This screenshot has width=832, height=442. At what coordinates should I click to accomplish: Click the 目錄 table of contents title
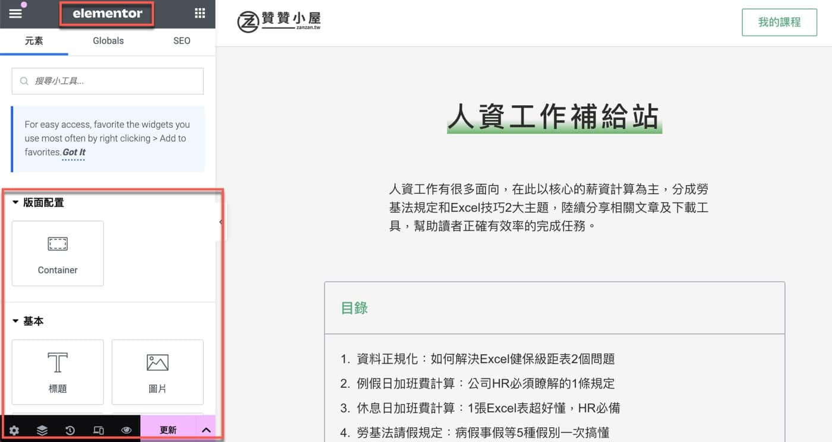(x=354, y=308)
